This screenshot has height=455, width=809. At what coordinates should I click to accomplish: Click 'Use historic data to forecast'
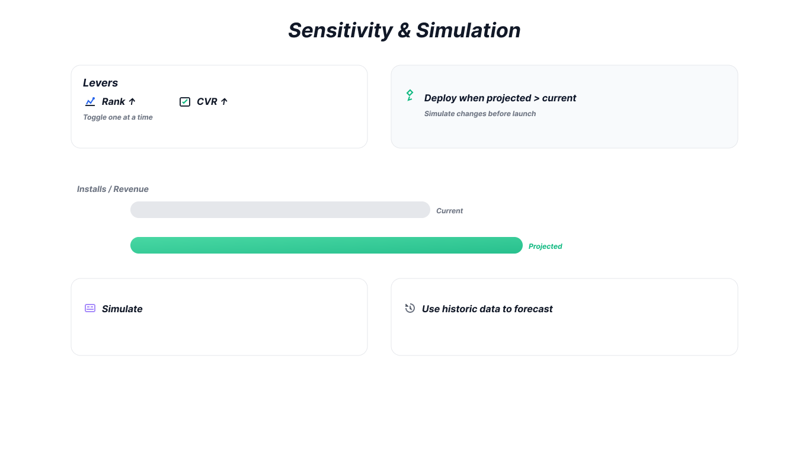487,309
